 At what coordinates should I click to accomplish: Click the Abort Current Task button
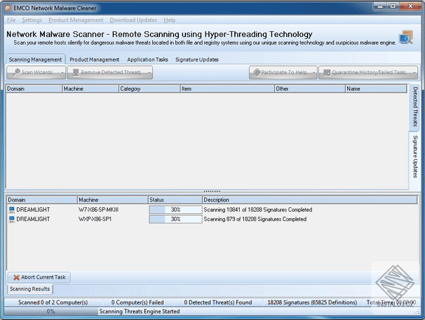(x=40, y=277)
